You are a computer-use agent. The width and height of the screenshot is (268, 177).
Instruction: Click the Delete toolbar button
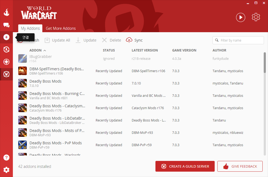(x=112, y=40)
